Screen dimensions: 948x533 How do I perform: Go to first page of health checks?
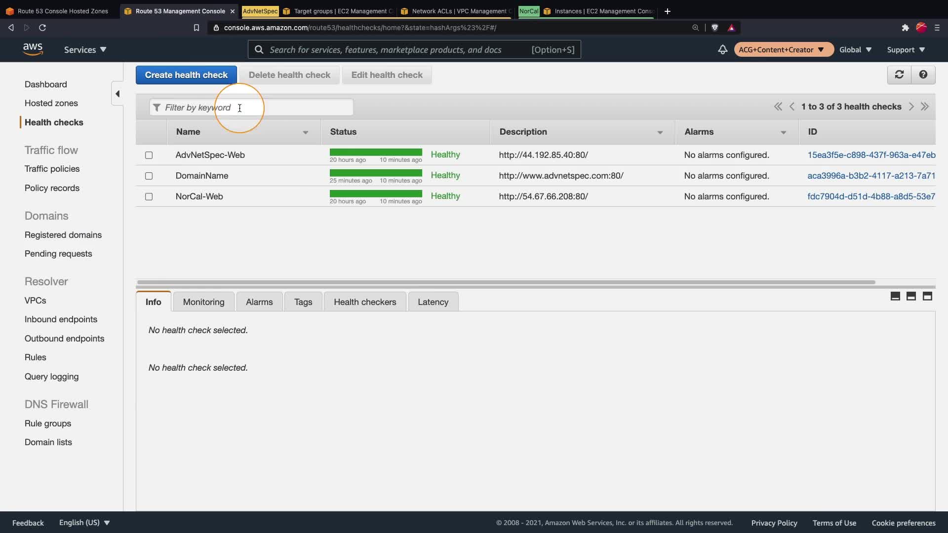pyautogui.click(x=778, y=107)
